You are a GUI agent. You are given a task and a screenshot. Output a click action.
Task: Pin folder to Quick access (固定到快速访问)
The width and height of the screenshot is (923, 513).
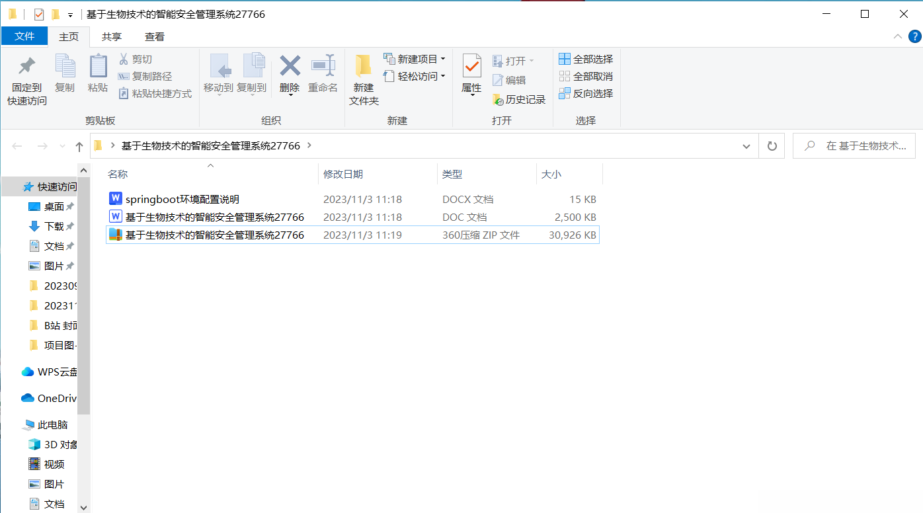[27, 80]
